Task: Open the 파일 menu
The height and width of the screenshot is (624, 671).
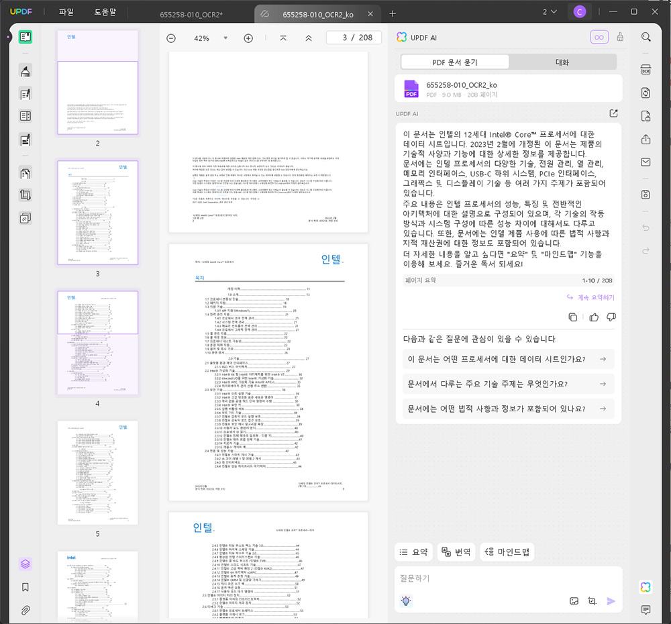Action: [x=66, y=12]
